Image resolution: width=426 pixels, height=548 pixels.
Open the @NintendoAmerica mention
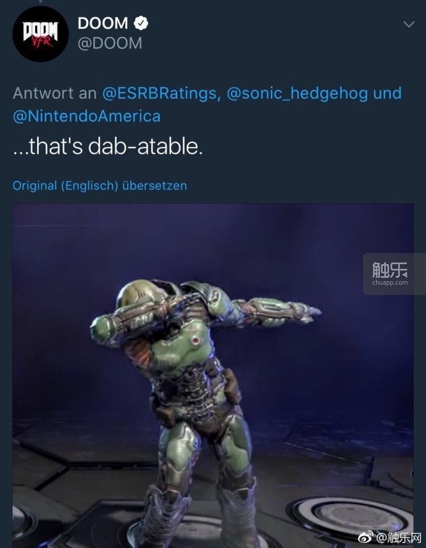(86, 117)
